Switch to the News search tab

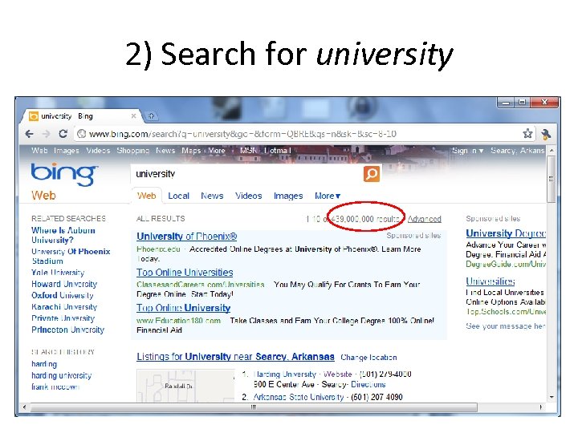212,196
